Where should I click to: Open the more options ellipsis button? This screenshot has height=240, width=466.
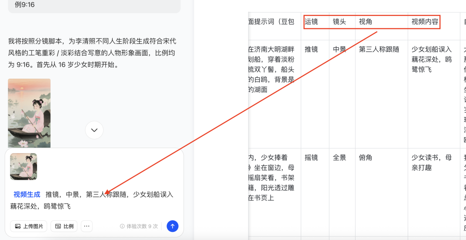[x=87, y=226]
